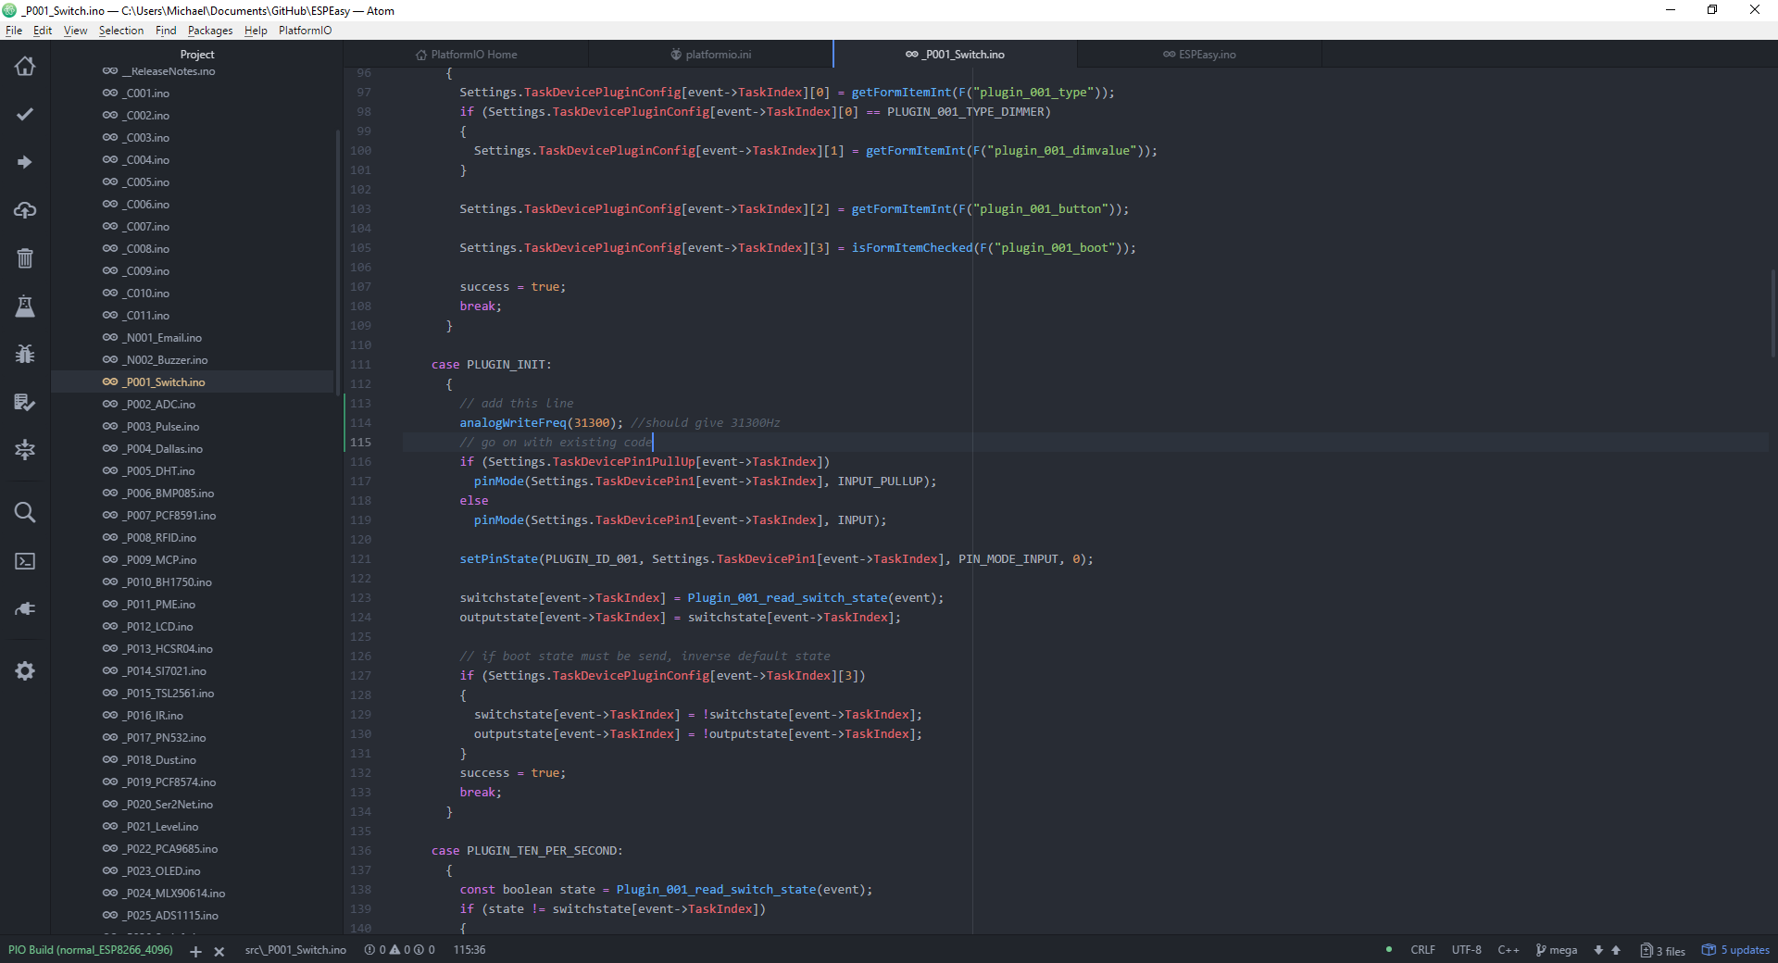Open the Selection menu
Screen dimensions: 1778x963
121,31
